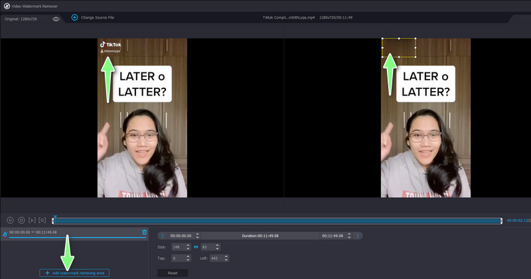The width and height of the screenshot is (531, 279).
Task: Click the left start bracket icon in duration bar
Action: pos(163,236)
